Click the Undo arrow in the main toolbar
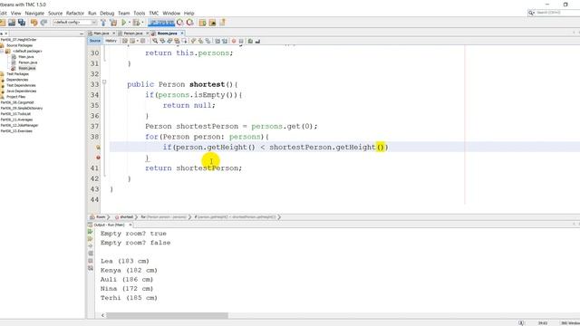Image resolution: width=580 pixels, height=326 pixels. coord(34,23)
